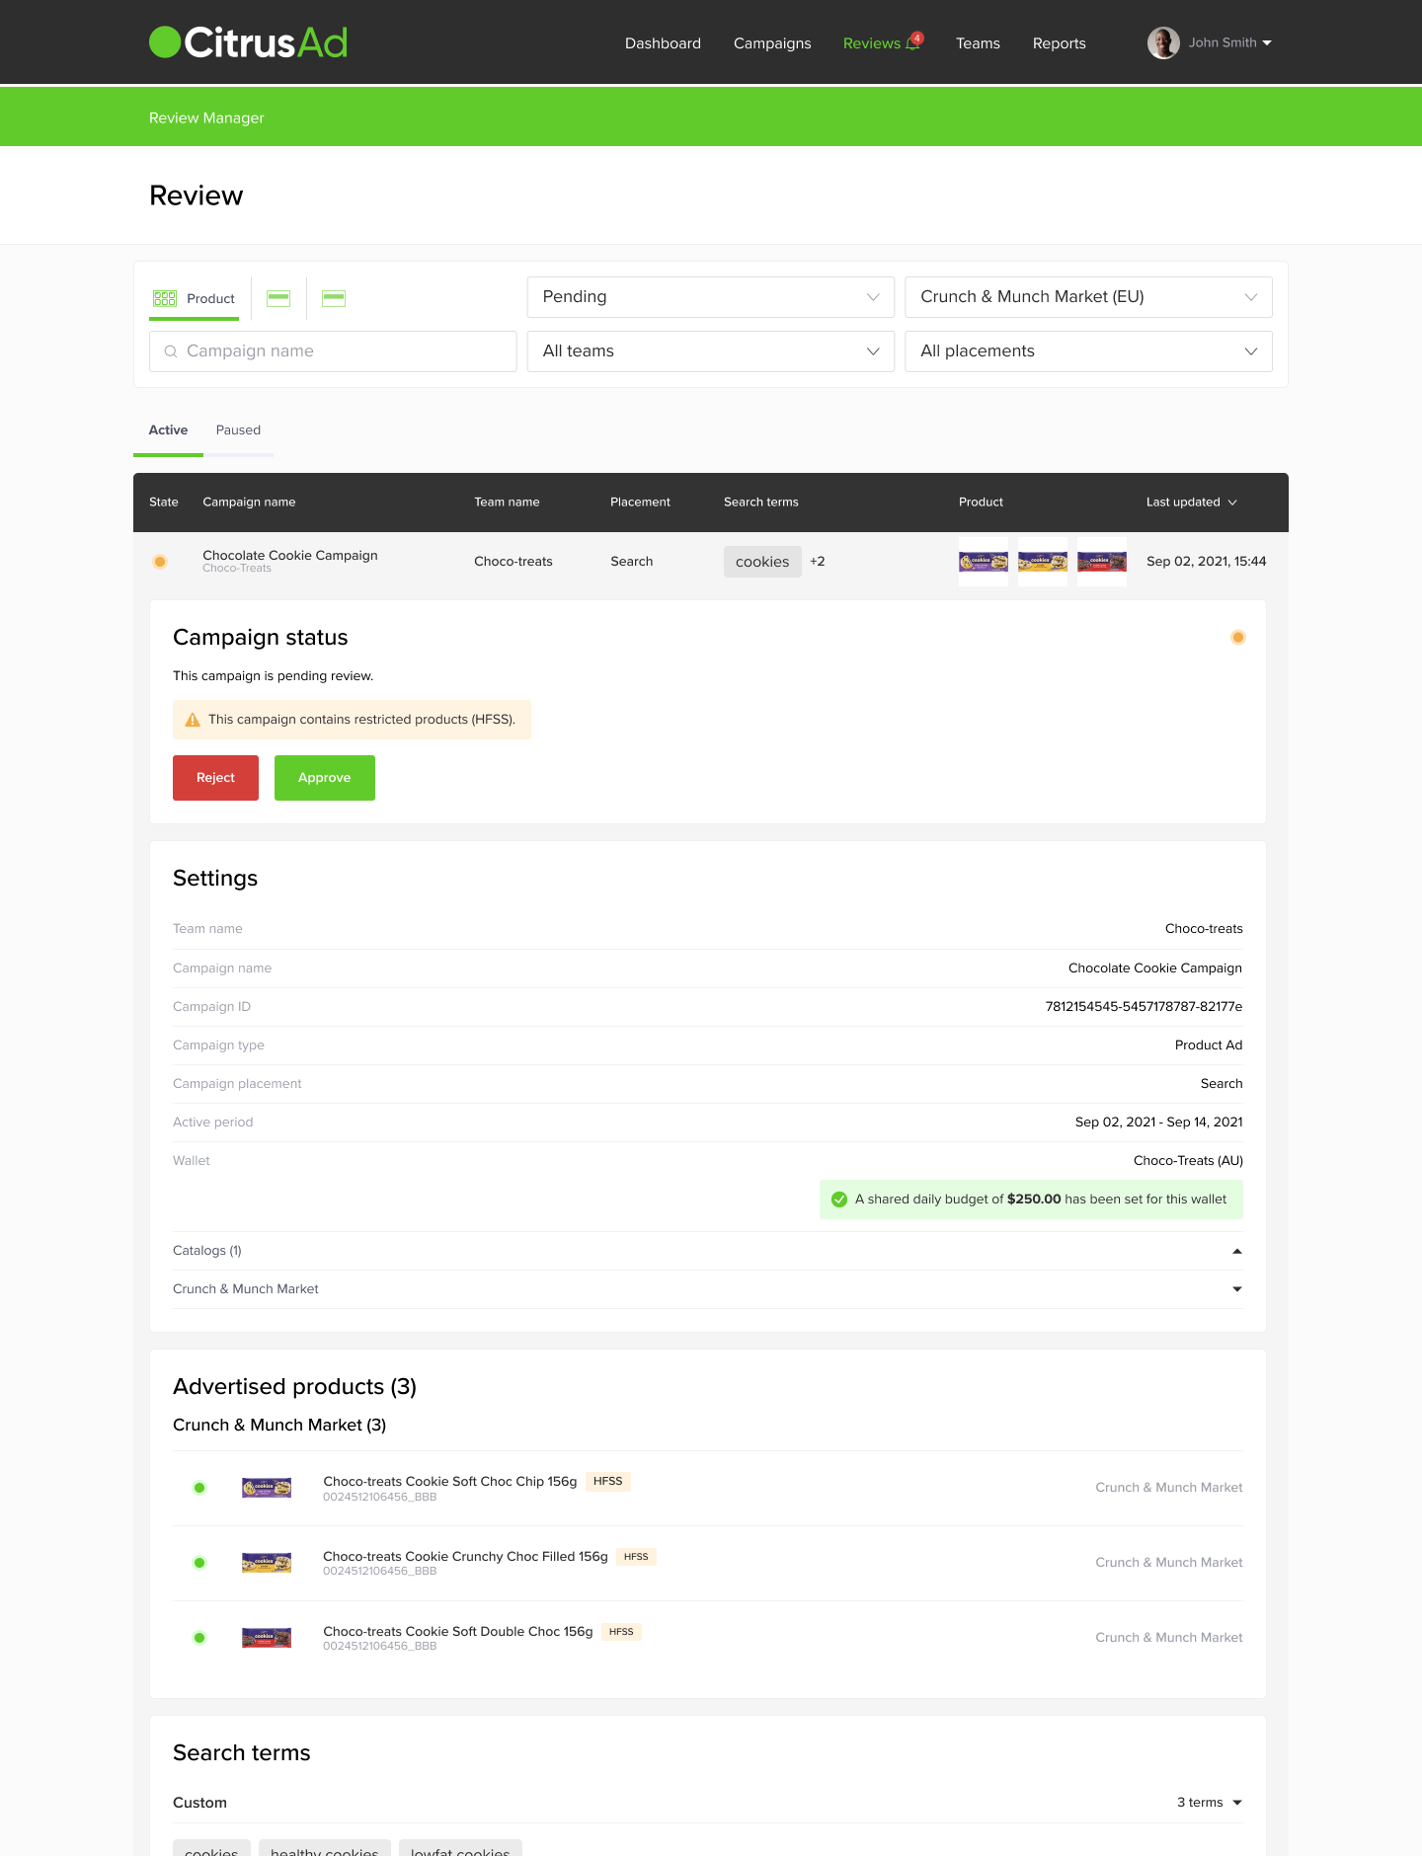
Task: Click John Smith's profile avatar
Action: click(1163, 42)
